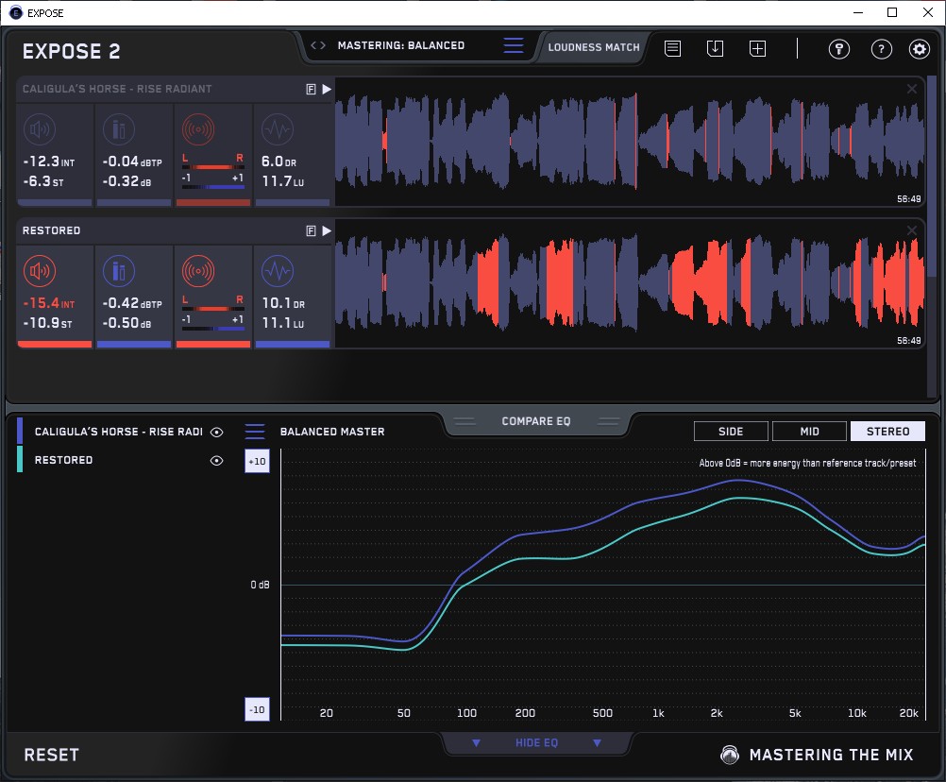Screen dimensions: 946x782
Task: Click the dynamic range icon for Caligula's Horse track
Action: click(278, 129)
